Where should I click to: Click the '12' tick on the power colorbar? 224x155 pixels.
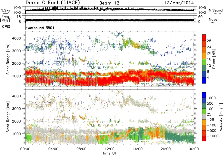(209, 65)
